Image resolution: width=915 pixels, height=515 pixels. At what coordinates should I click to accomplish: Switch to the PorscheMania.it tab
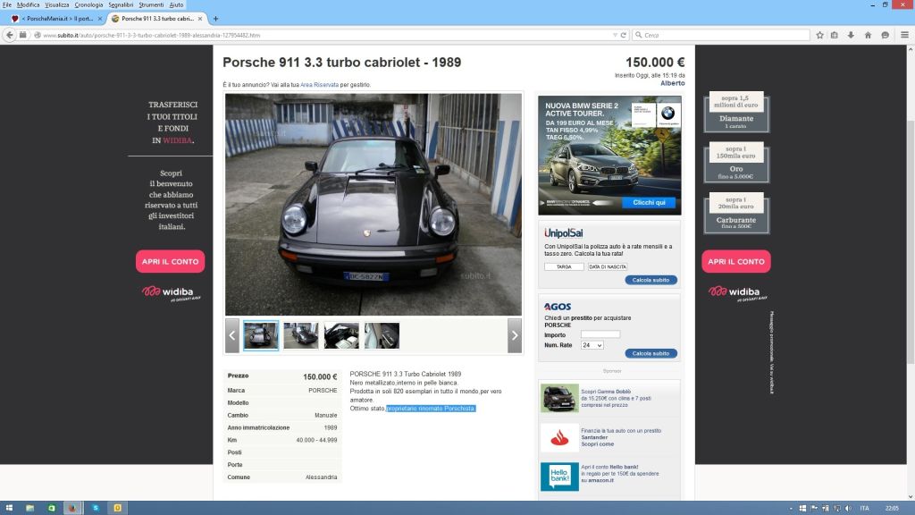point(55,19)
